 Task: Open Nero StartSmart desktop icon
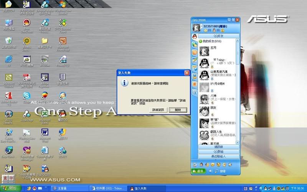26,26
